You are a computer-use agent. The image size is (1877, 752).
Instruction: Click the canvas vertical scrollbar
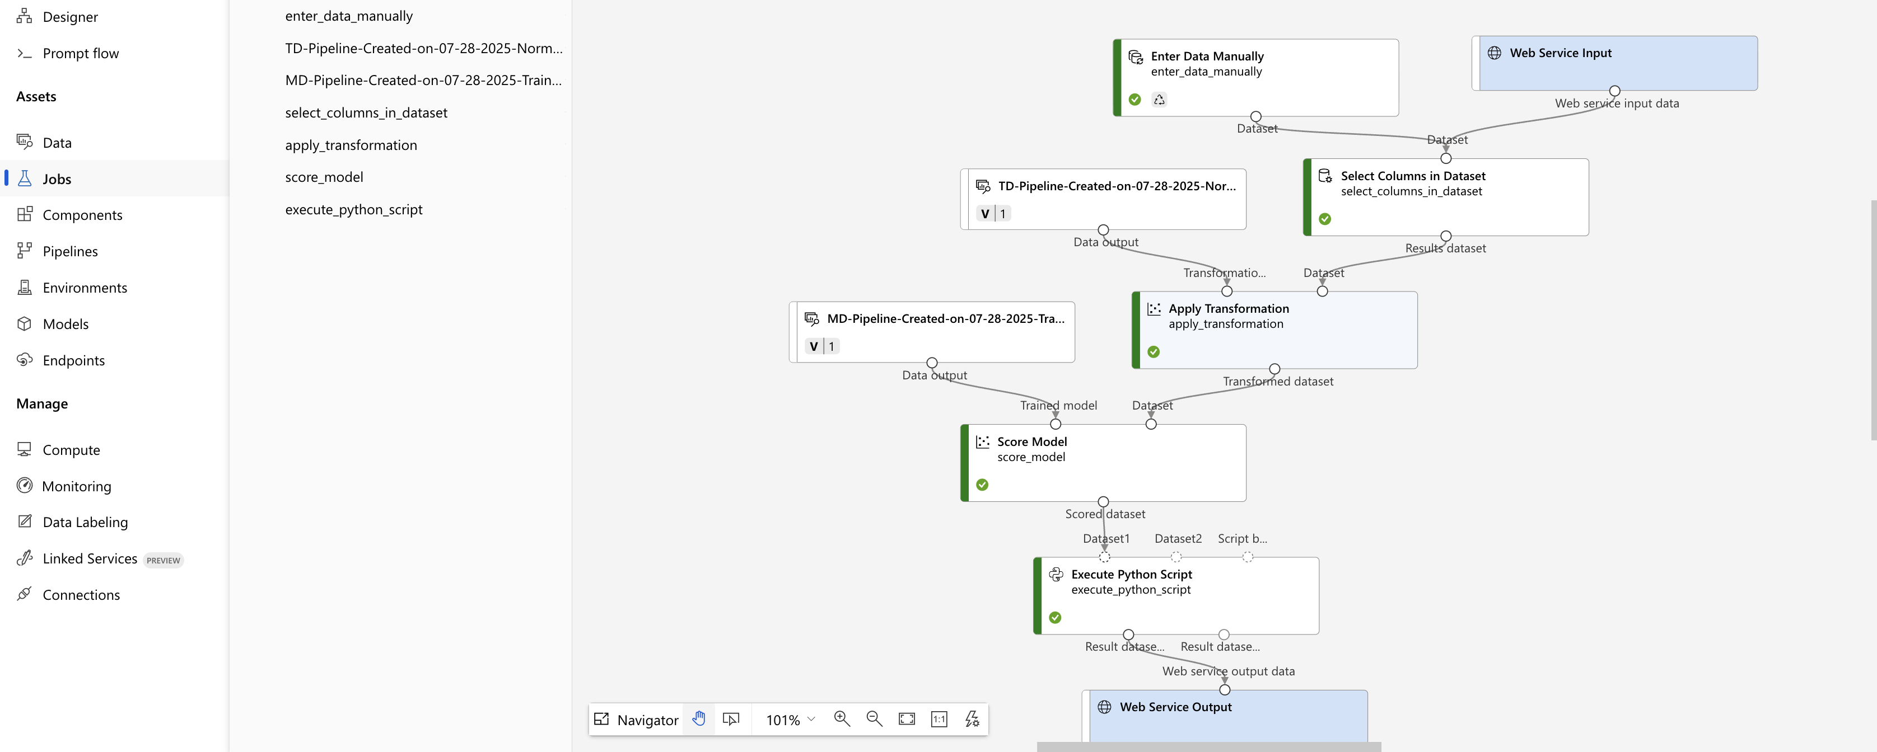[1873, 320]
